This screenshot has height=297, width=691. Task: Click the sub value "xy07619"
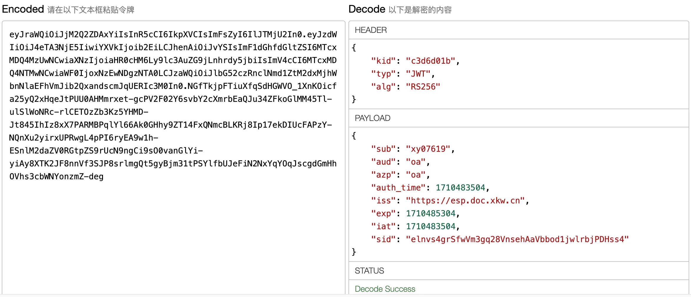click(428, 149)
